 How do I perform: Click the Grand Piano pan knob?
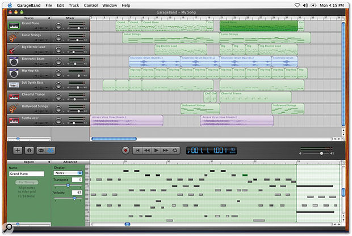click(58, 26)
